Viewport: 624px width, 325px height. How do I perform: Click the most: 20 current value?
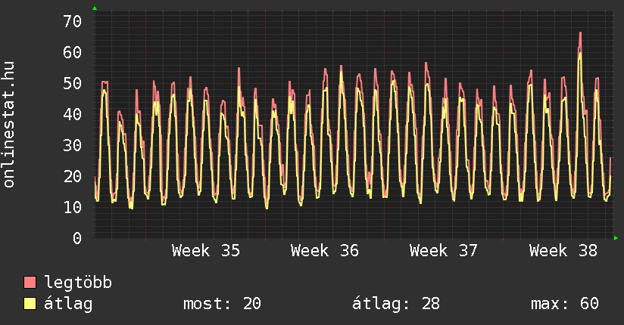tap(222, 304)
